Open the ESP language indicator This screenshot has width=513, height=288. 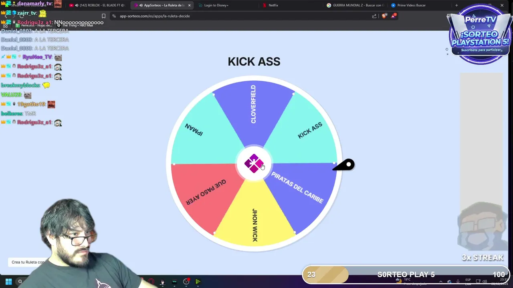[468, 282]
